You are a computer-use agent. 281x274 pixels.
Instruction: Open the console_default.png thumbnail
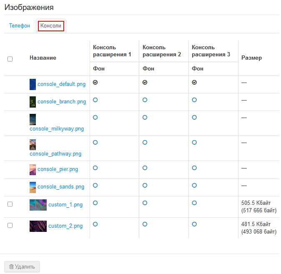33,84
